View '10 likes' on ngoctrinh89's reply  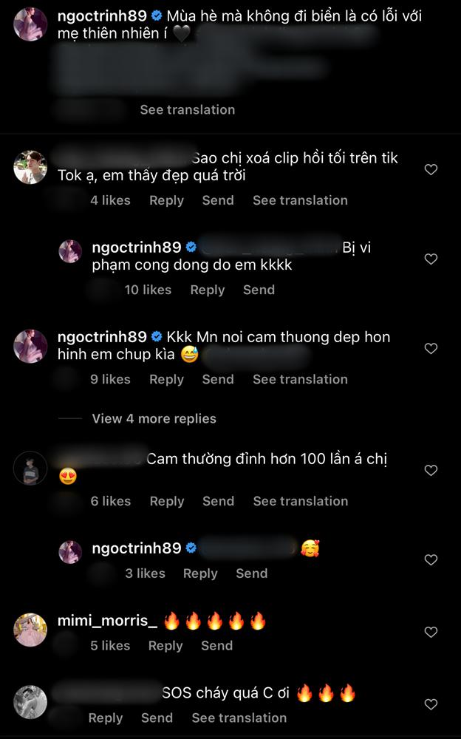(148, 290)
